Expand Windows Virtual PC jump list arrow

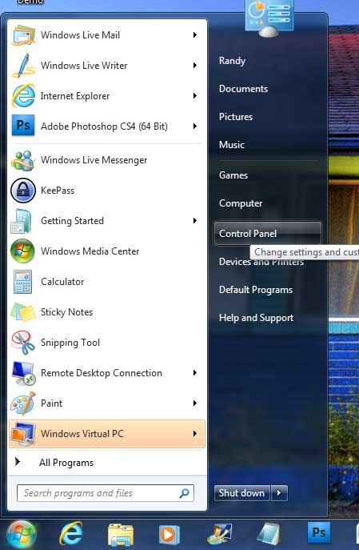click(x=195, y=434)
